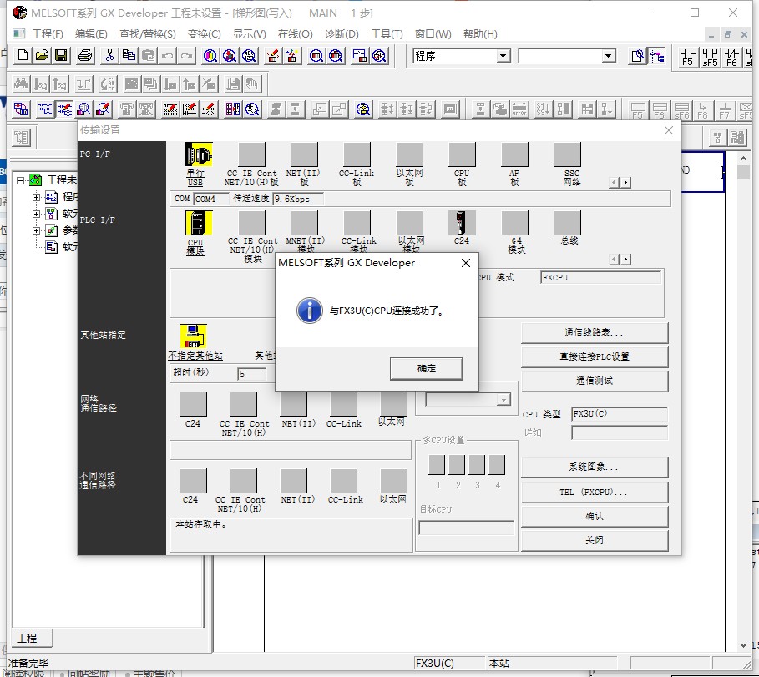Click the Undo arrow icon
This screenshot has height=677, width=759.
[x=168, y=56]
